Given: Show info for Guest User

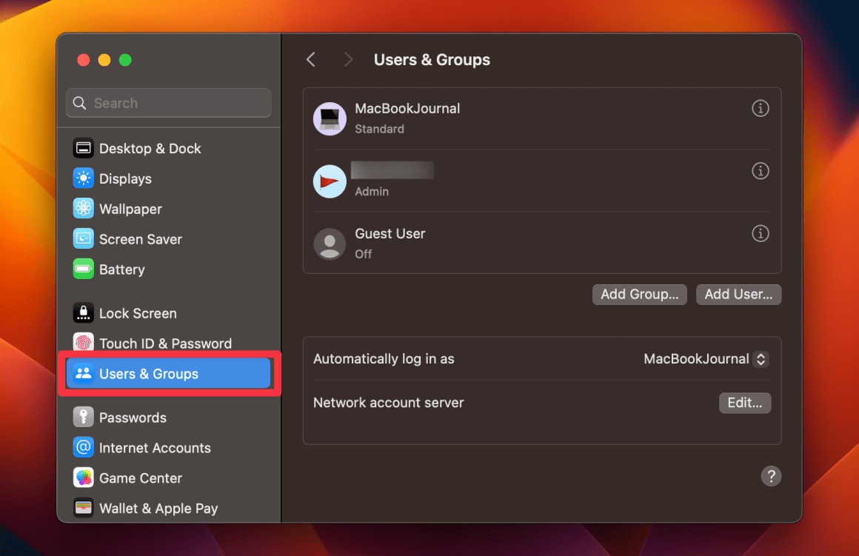Looking at the screenshot, I should [761, 233].
